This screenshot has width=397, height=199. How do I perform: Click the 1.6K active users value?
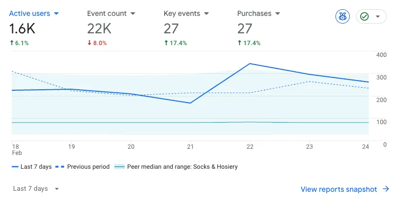22,28
